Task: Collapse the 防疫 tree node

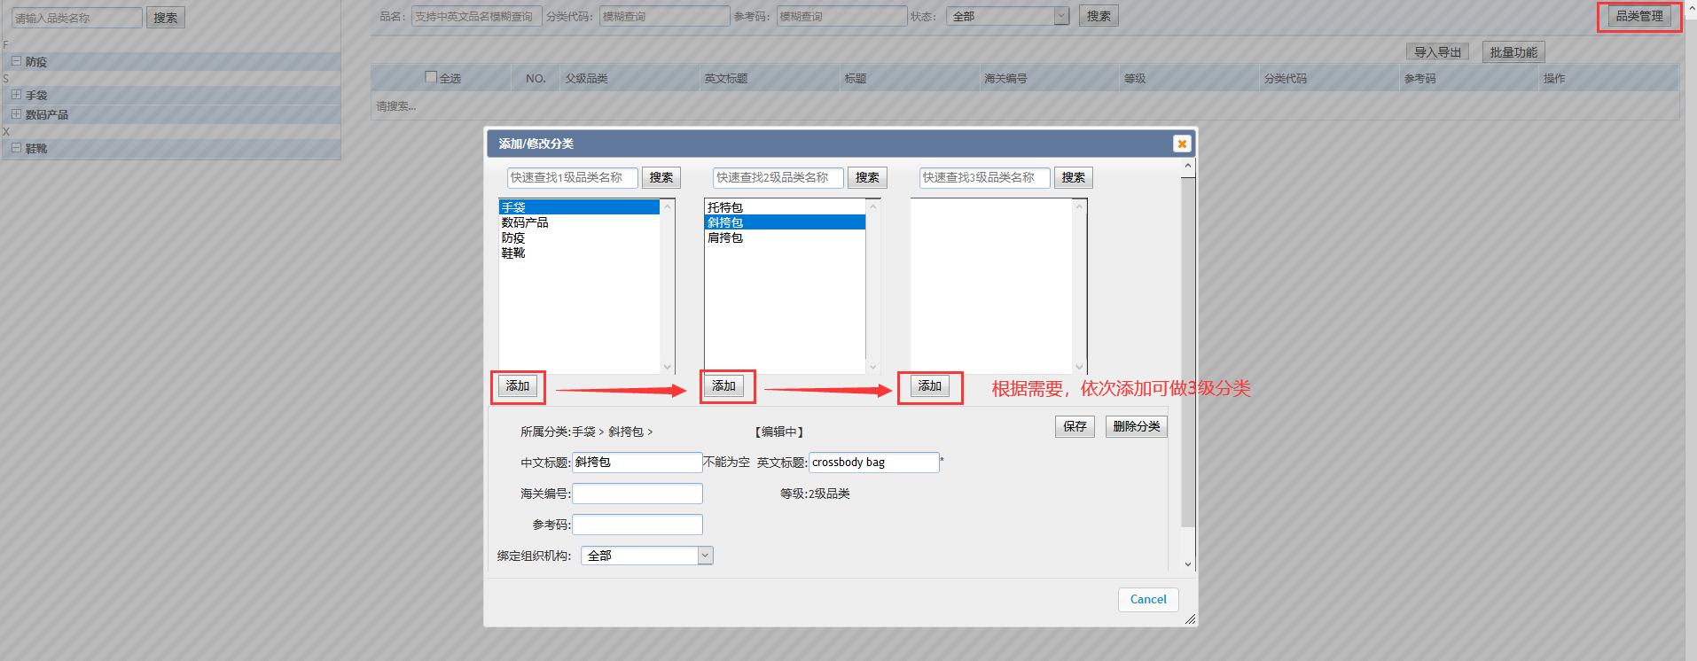Action: point(16,61)
